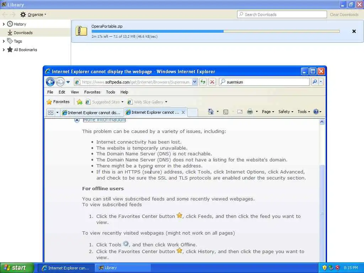Click the IE vertical scrollbar thumb
364x273 pixels.
click(x=322, y=213)
